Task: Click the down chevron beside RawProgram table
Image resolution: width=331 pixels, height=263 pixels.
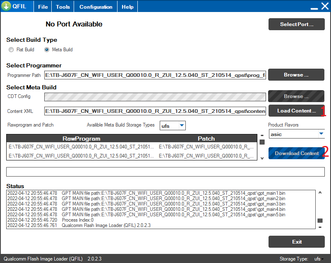Action: pos(262,158)
